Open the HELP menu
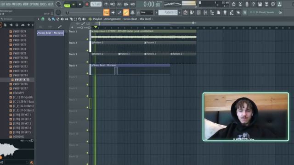The width and height of the screenshot is (294, 165). coord(50,4)
